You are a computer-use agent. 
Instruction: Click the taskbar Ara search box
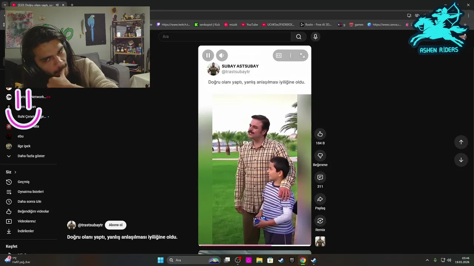click(x=193, y=260)
